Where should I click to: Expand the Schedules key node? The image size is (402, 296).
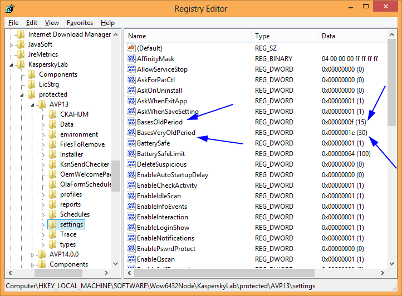[43, 215]
